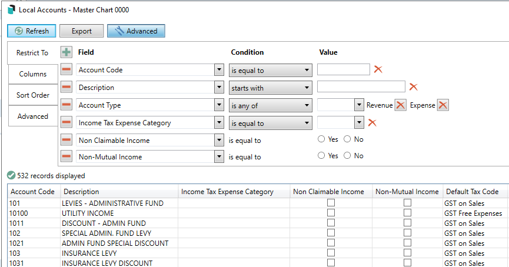Open the Sort Order tab
Image resolution: width=509 pixels, height=267 pixels.
(33, 95)
